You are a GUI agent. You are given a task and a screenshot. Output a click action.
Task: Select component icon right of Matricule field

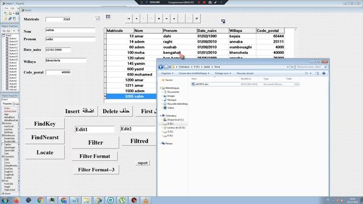tap(98, 18)
